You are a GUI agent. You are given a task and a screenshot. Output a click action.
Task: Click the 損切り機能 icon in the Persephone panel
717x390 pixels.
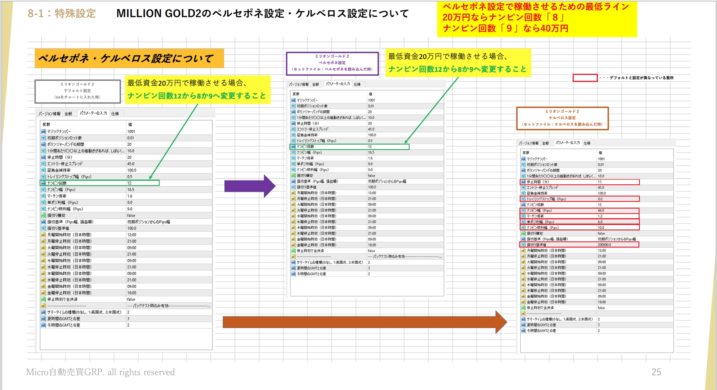293,176
